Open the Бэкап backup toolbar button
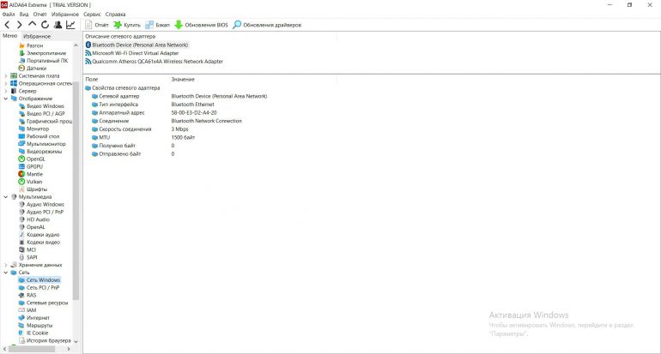This screenshot has width=661, height=354. tap(157, 25)
